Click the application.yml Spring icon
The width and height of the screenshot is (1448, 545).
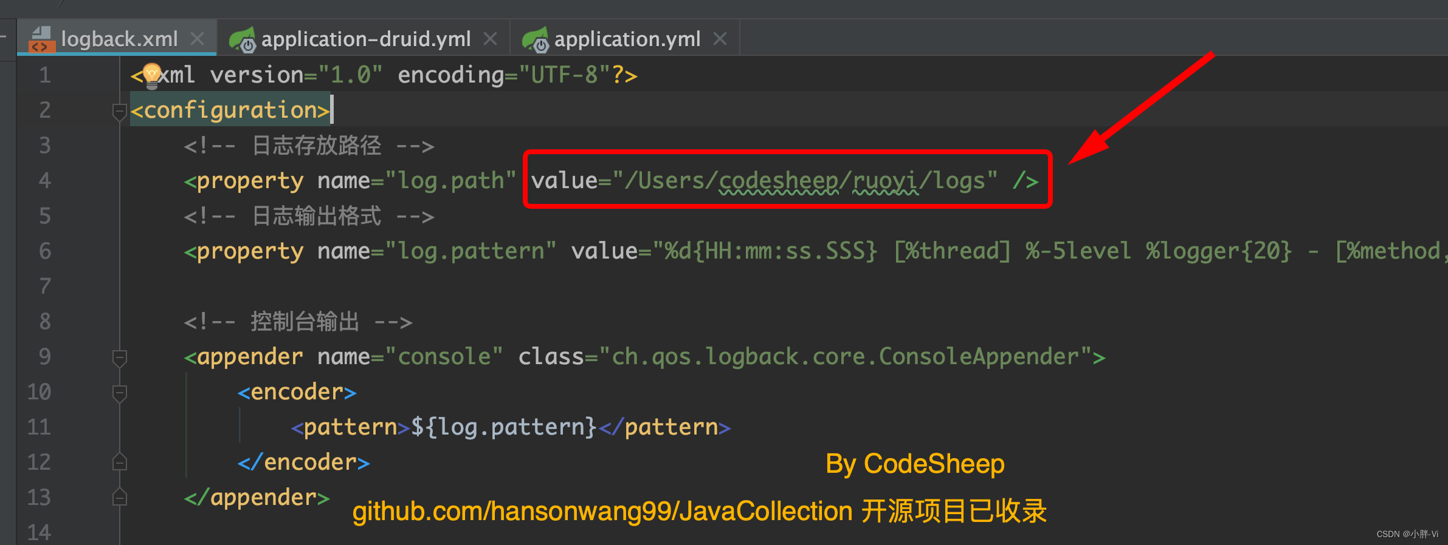pos(536,39)
